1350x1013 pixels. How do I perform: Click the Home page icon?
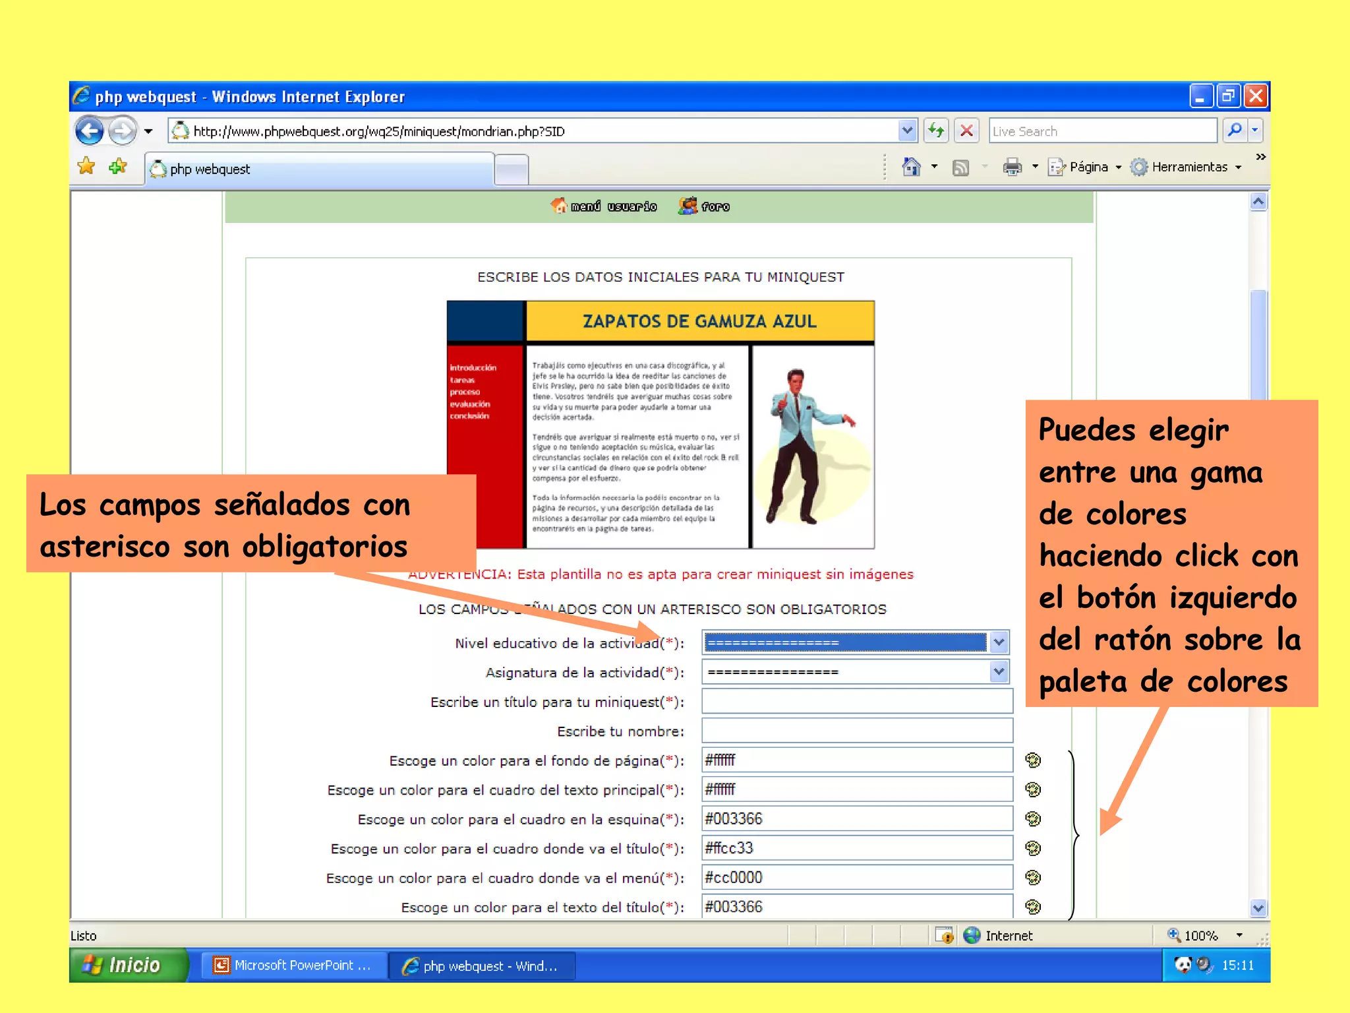coord(911,167)
